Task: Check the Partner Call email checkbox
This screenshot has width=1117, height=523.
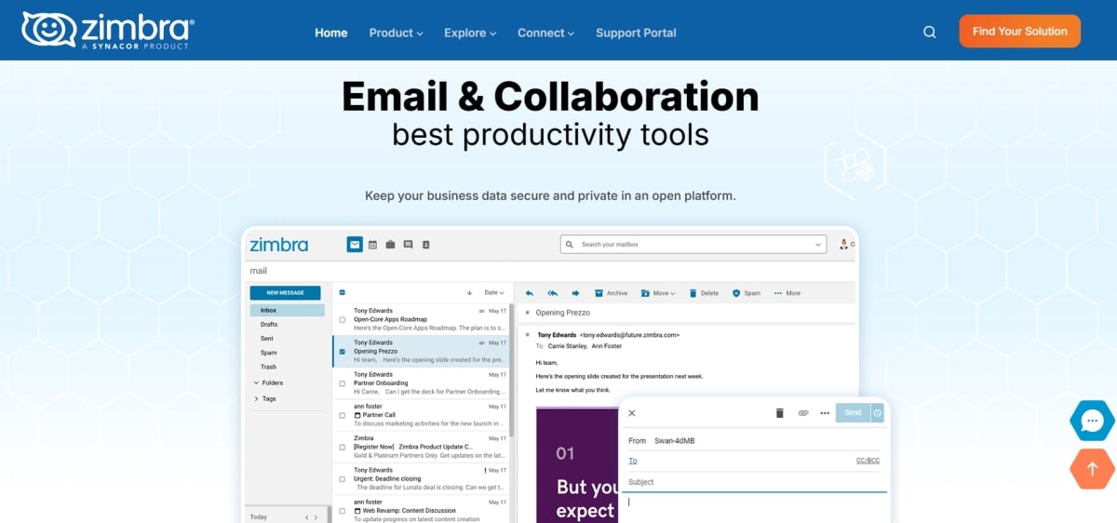Action: pyautogui.click(x=343, y=415)
